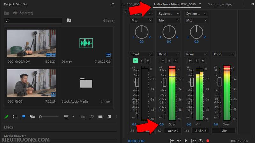Click the Viet Bai.prproj bin icon
255x143 pixels.
click(x=6, y=13)
